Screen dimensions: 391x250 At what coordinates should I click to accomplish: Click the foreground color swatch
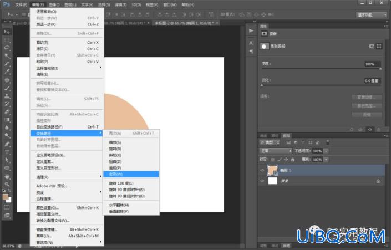6,197
